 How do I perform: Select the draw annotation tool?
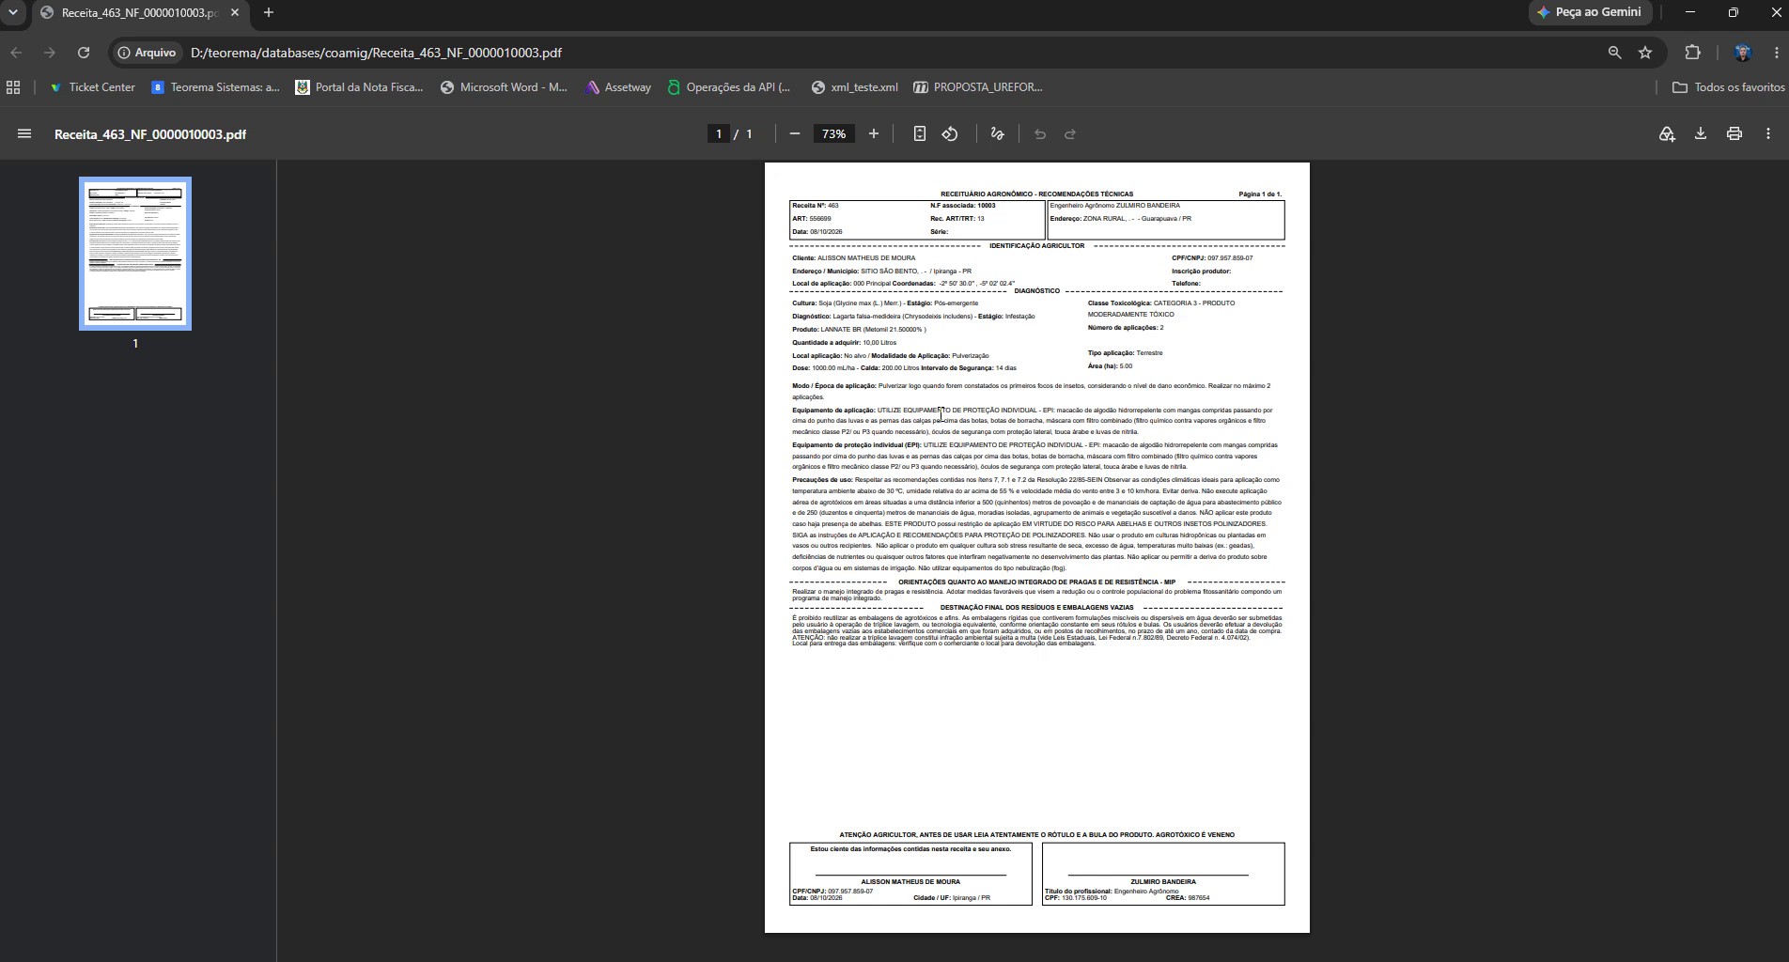point(998,134)
